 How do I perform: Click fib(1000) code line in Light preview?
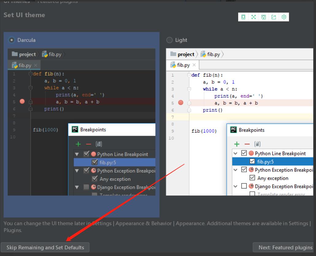tap(204, 131)
